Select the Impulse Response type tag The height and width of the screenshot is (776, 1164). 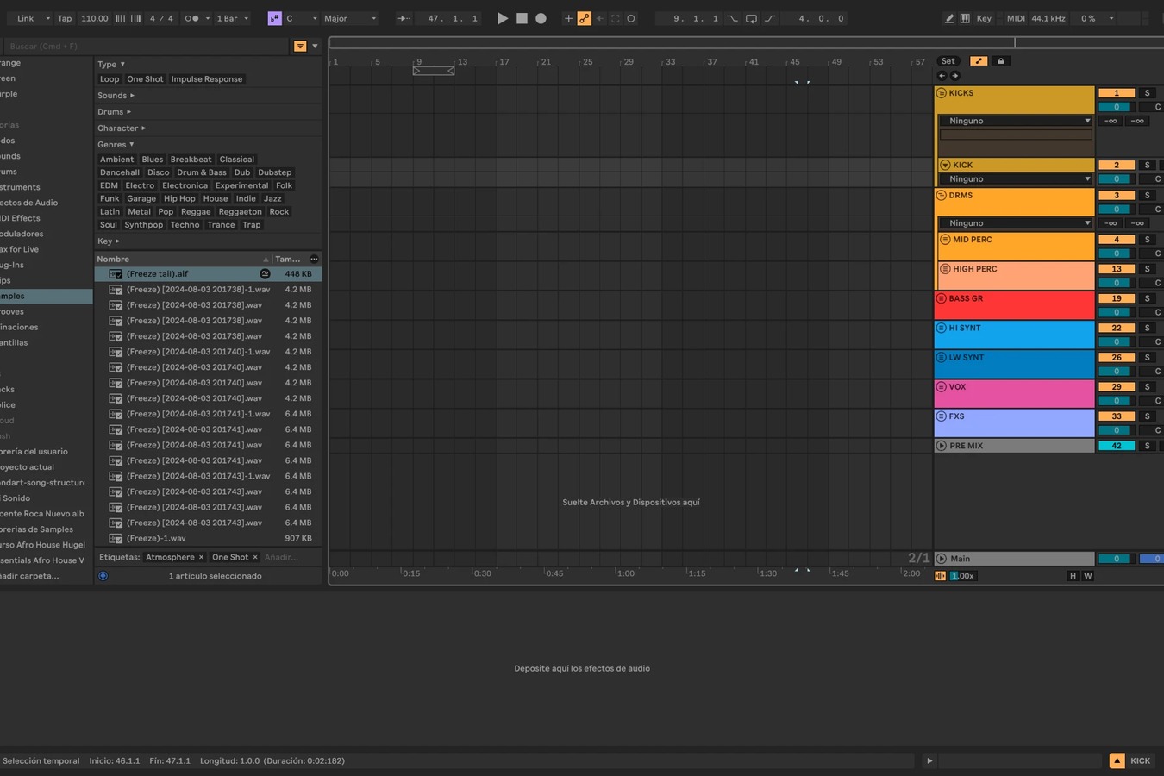[x=207, y=79]
